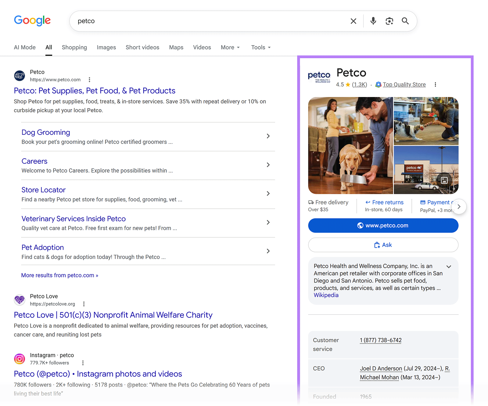Open Store Locator sitelink chevron
Screen dimensions: 488x406
coord(268,193)
